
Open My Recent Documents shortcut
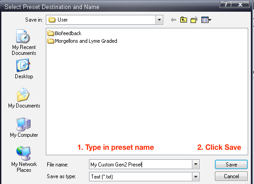[24, 42]
